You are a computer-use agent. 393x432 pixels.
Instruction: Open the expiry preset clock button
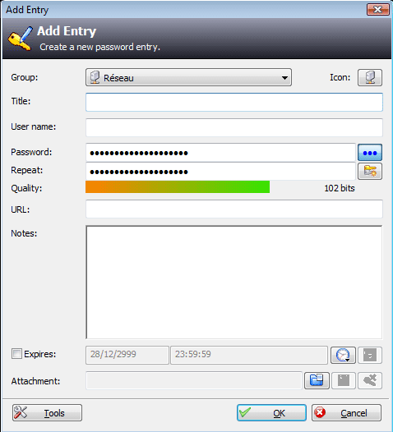343,355
